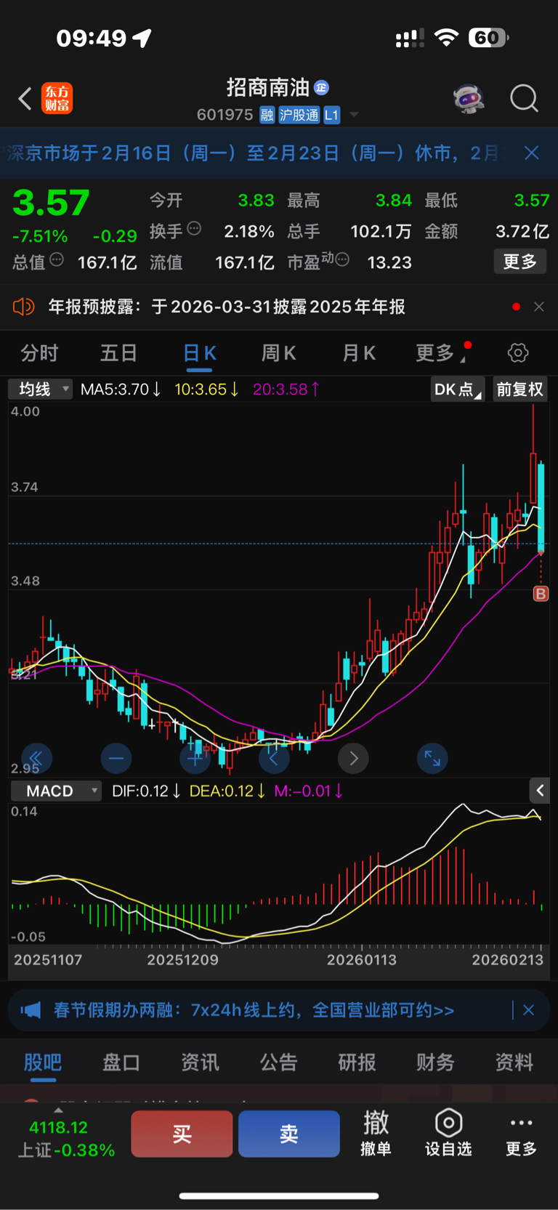Dismiss the 年报预披露 notice

[539, 307]
